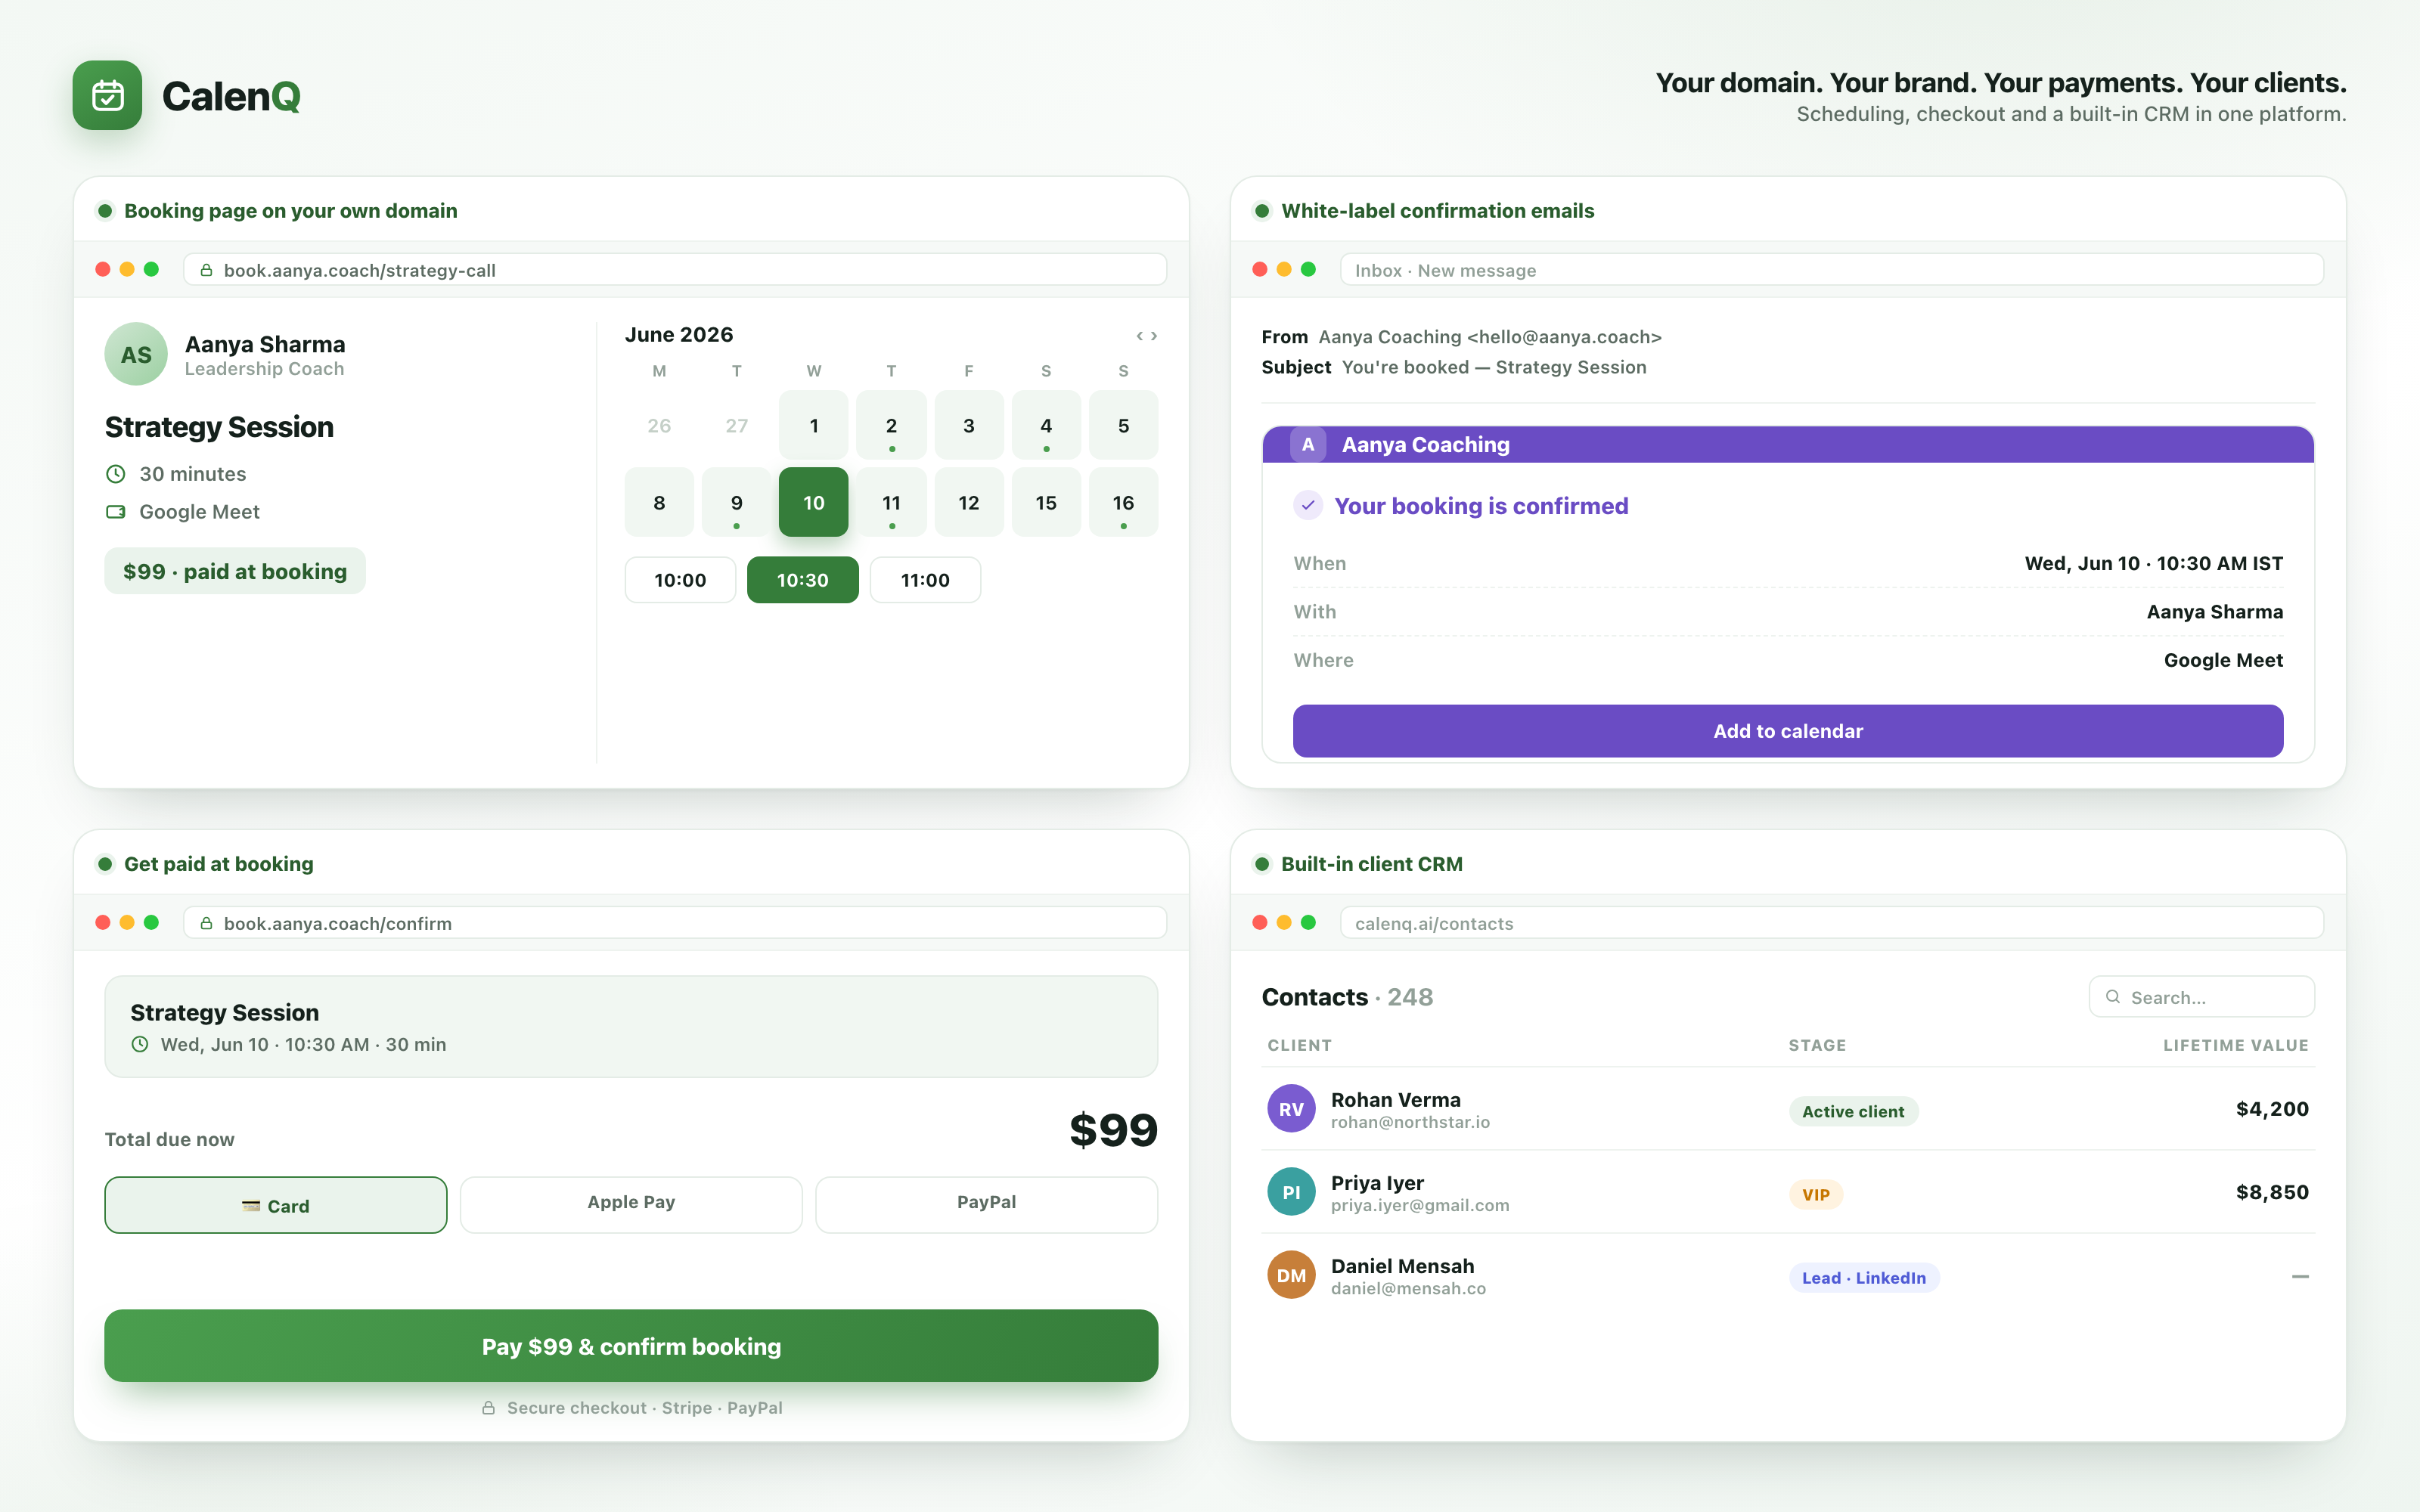Pick date 12 on the calendar
Screen dimensions: 2420x1512
click(x=969, y=502)
